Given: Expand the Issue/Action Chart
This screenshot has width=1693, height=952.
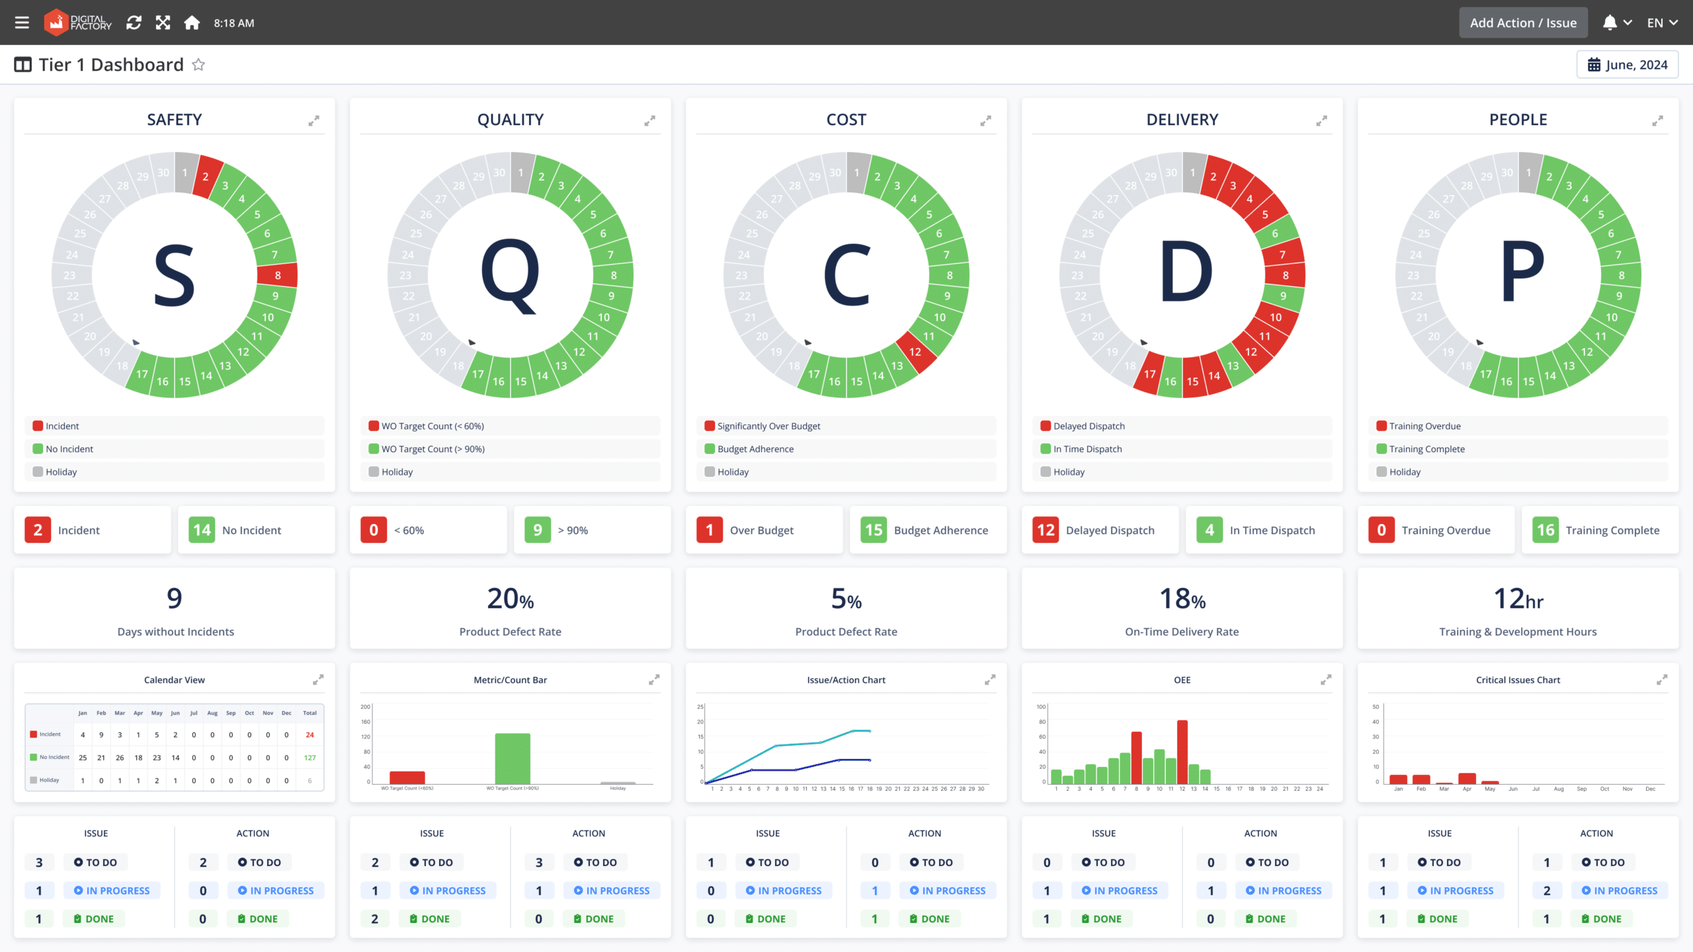Looking at the screenshot, I should click(x=990, y=680).
